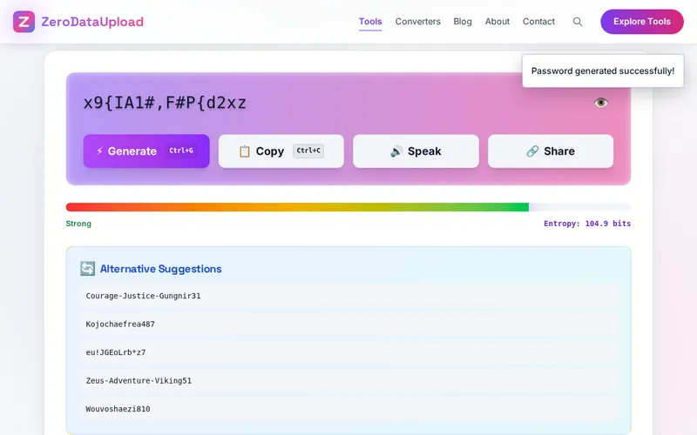Viewport: 697px width, 435px height.
Task: Click the generated password x9{IA1#,F#P{d2xz
Action: [165, 103]
